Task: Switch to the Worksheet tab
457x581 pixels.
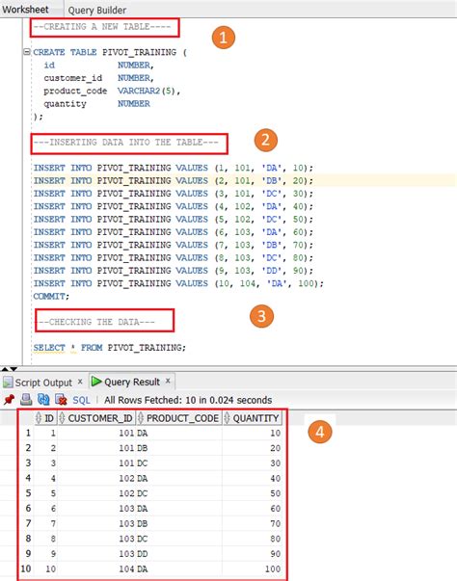Action: coord(25,10)
